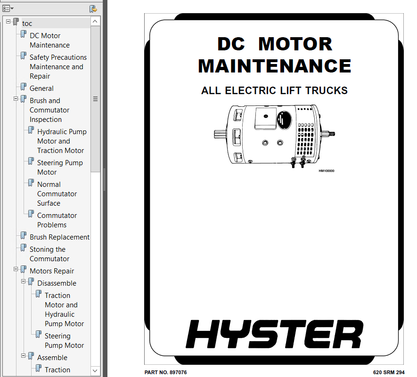Collapse the Motors Repair bookmark node
The width and height of the screenshot is (417, 377).
(16, 269)
